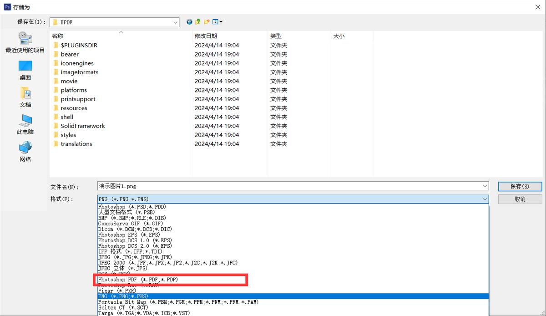
Task: Open 网络 in the sidebar
Action: click(25, 152)
